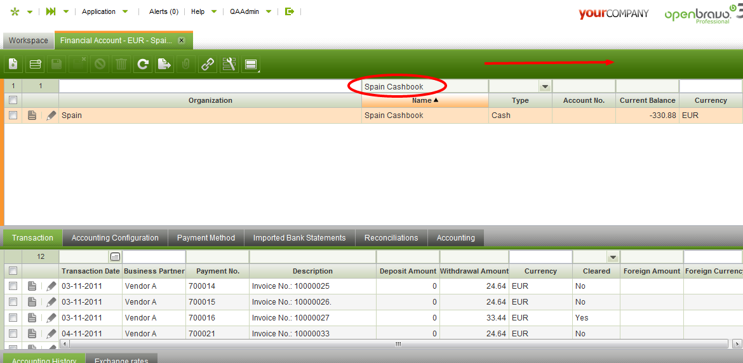Click the Linked Items chain icon
This screenshot has height=363, width=743.
pos(208,64)
